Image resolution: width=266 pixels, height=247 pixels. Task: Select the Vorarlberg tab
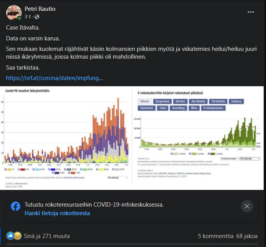(178, 108)
